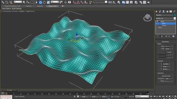The height and width of the screenshot is (99, 177).
Task: Toggle Show End Result button
Action: (x=162, y=36)
